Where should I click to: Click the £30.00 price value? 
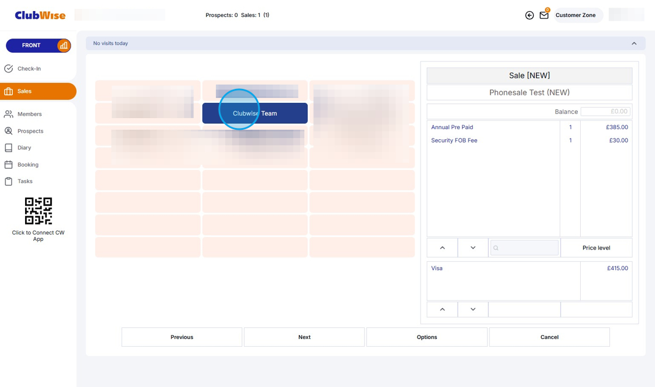[x=618, y=141]
